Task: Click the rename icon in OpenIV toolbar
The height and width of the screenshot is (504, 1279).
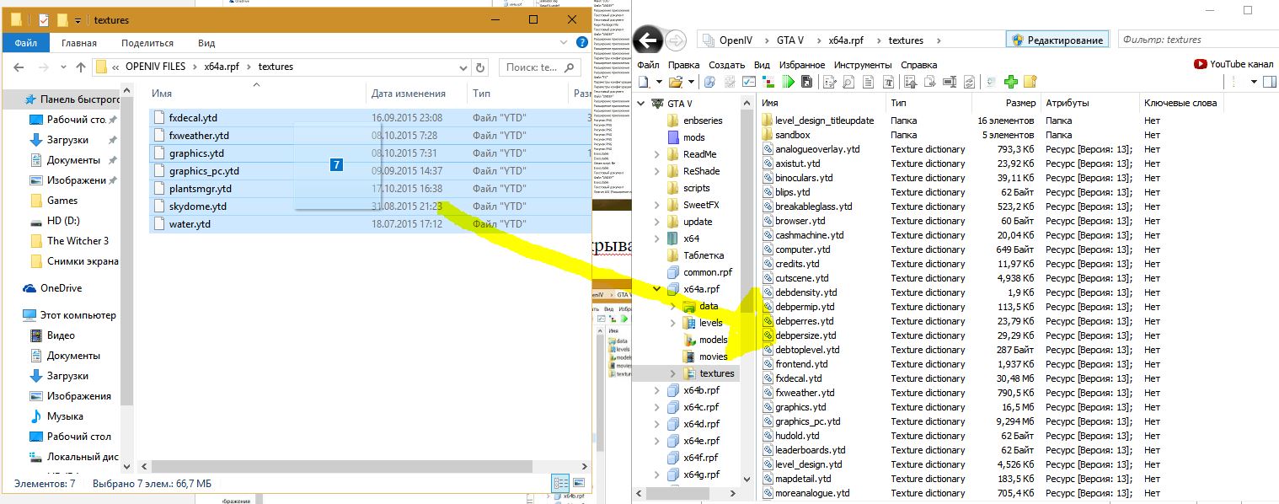Action: (950, 82)
